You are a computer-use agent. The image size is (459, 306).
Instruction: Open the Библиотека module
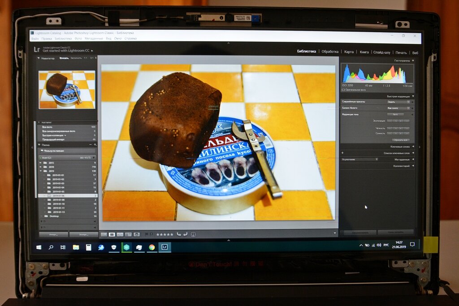[x=307, y=51]
